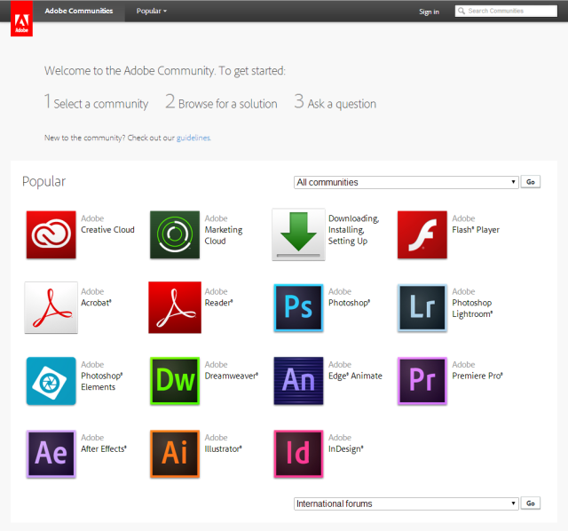Select the red Adobe Reader icon
Image resolution: width=568 pixels, height=531 pixels.
[175, 307]
